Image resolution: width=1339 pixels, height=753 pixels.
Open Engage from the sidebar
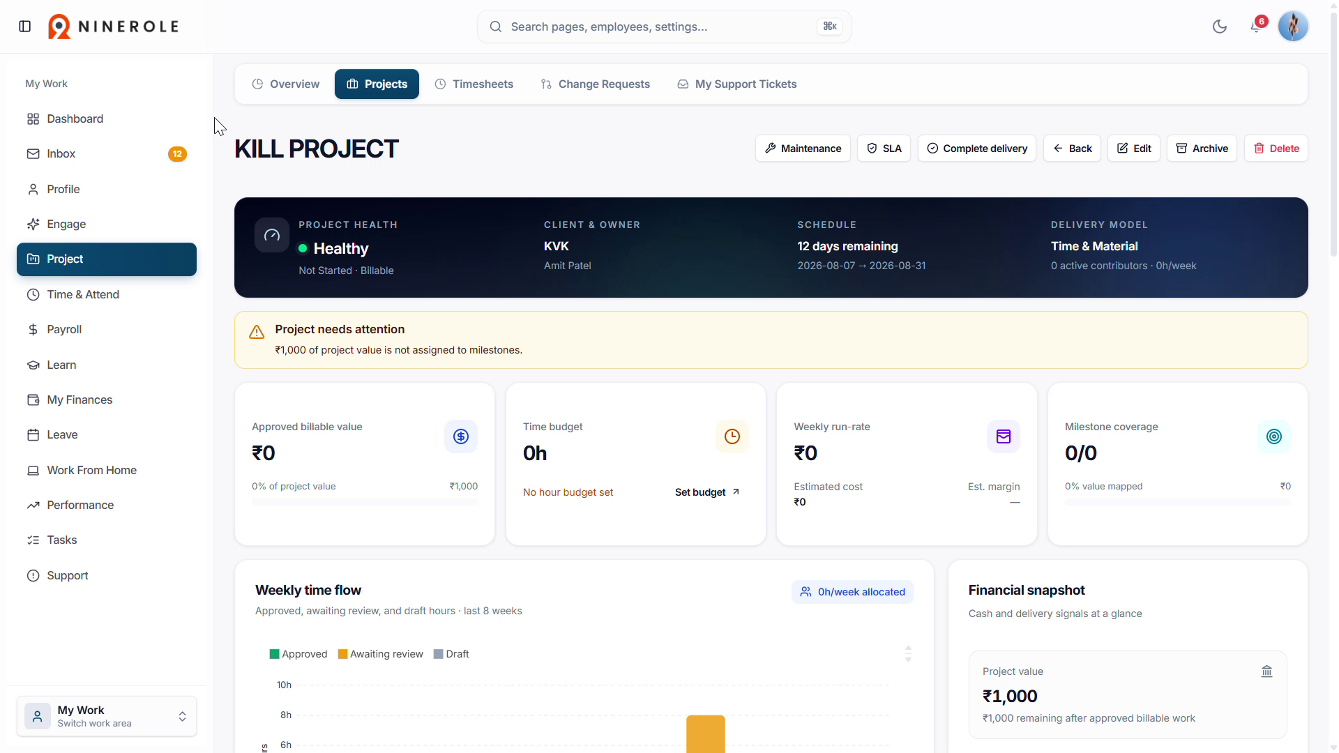pyautogui.click(x=107, y=224)
